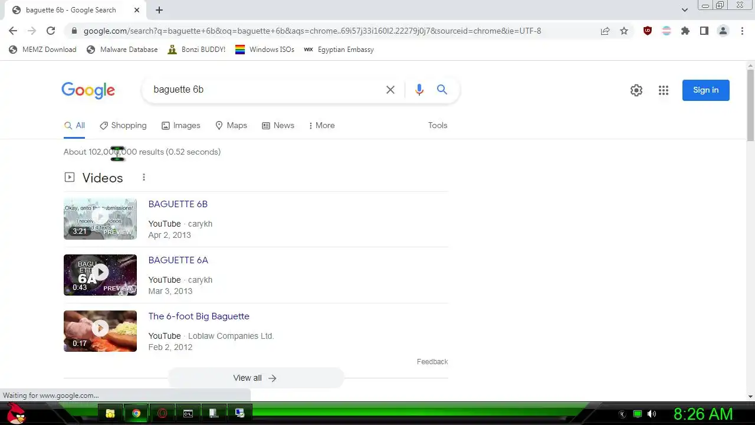The height and width of the screenshot is (425, 755).
Task: Open search Tools
Action: (x=438, y=126)
